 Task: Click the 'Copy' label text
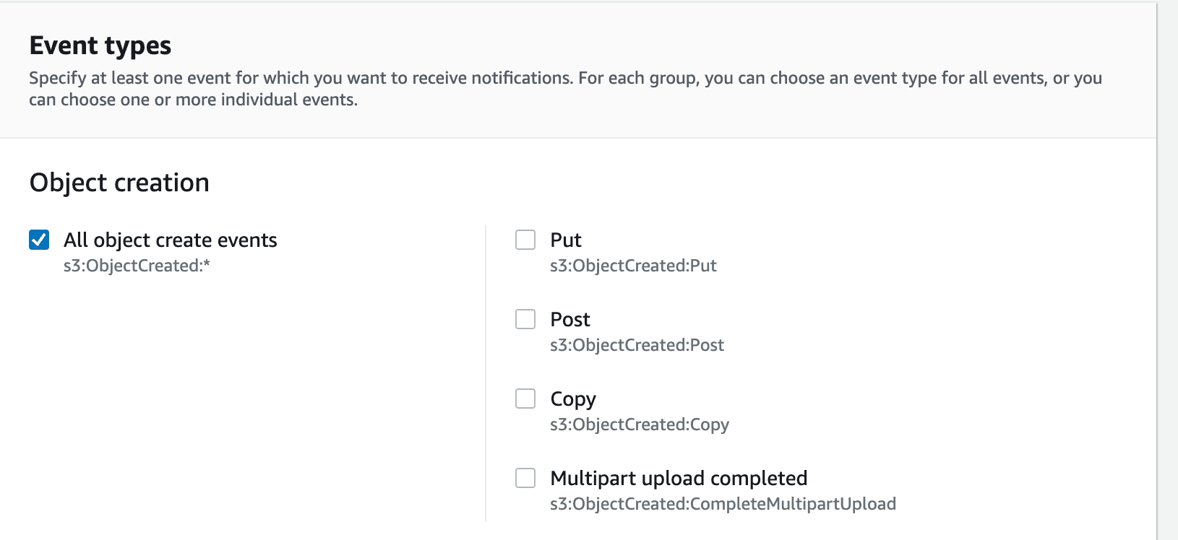tap(572, 399)
